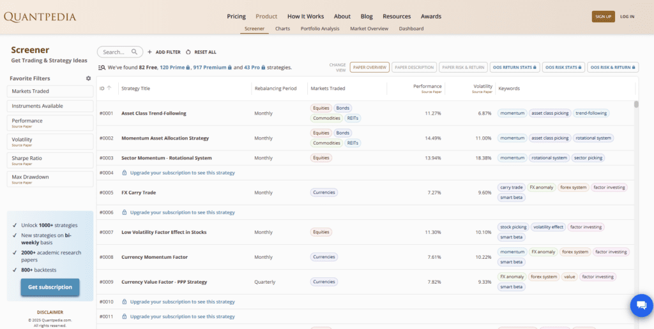Open the Pricing menu item
The width and height of the screenshot is (654, 329).
236,16
